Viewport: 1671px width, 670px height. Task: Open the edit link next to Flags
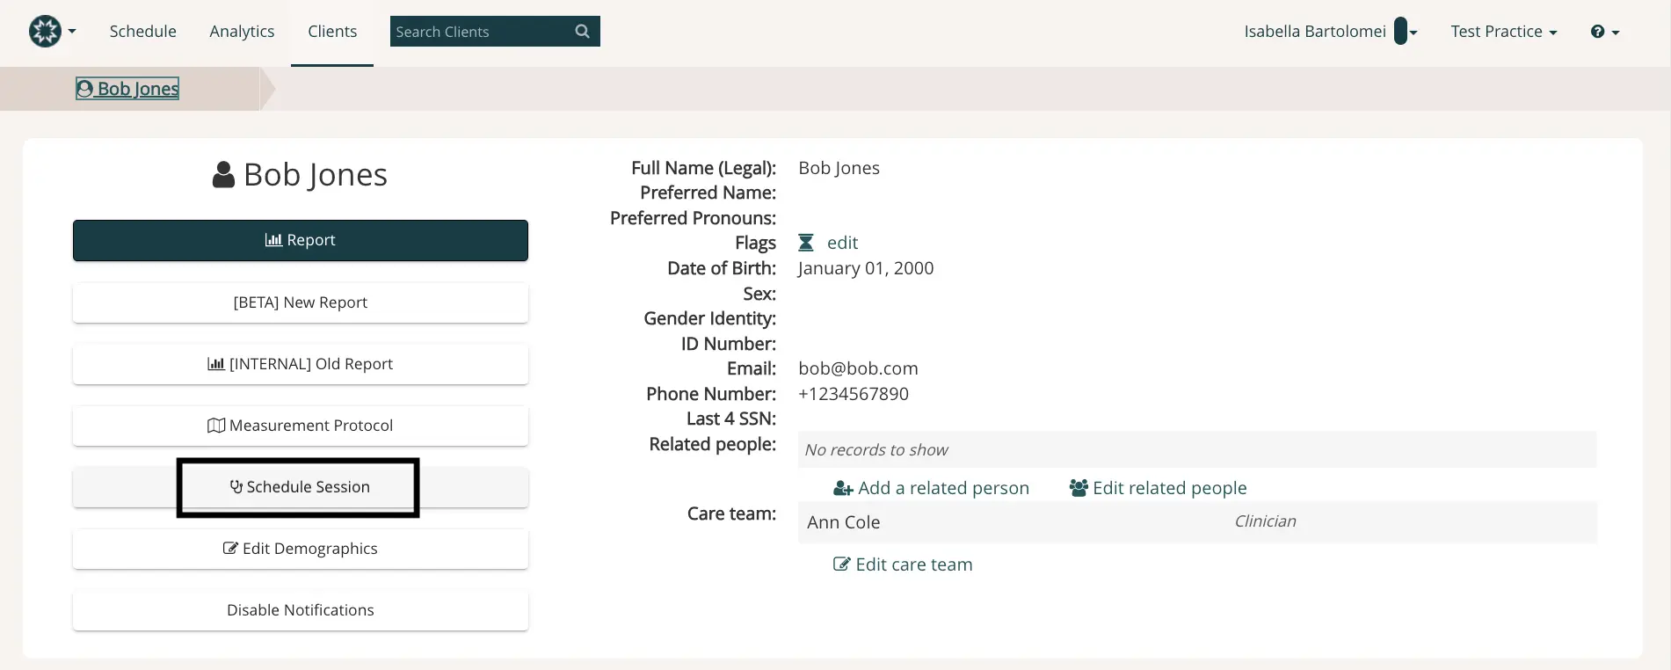(x=842, y=243)
